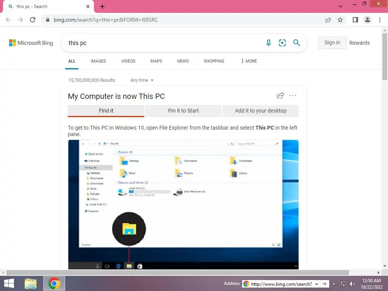Select the Add it to your desktop tab
388x291 pixels.
click(x=261, y=111)
